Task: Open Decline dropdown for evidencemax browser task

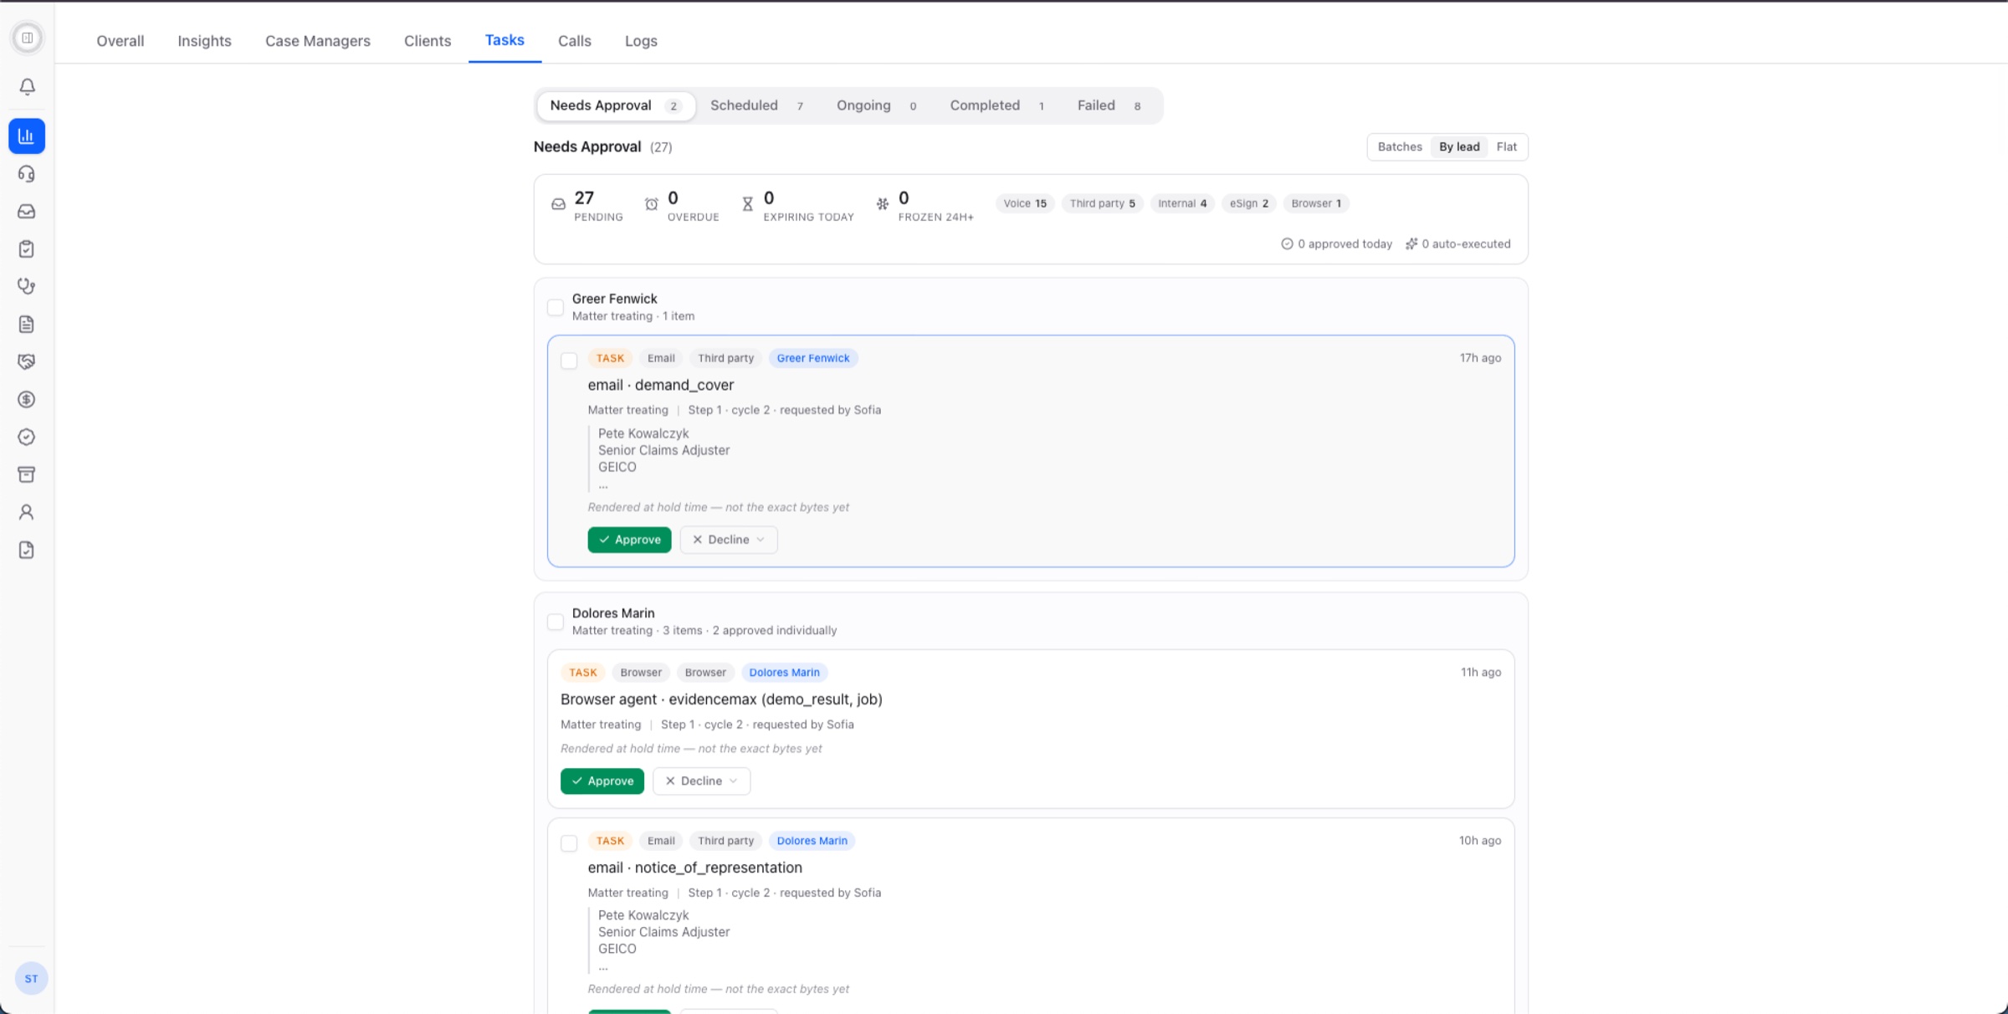Action: 701,781
